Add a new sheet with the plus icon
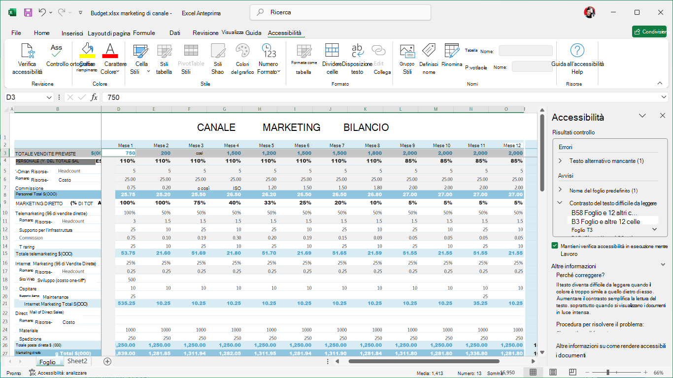 pos(107,361)
